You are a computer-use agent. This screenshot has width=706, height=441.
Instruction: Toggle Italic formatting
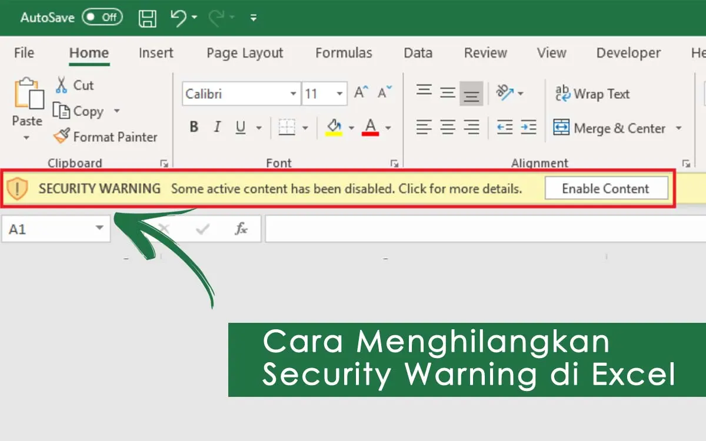tap(217, 127)
